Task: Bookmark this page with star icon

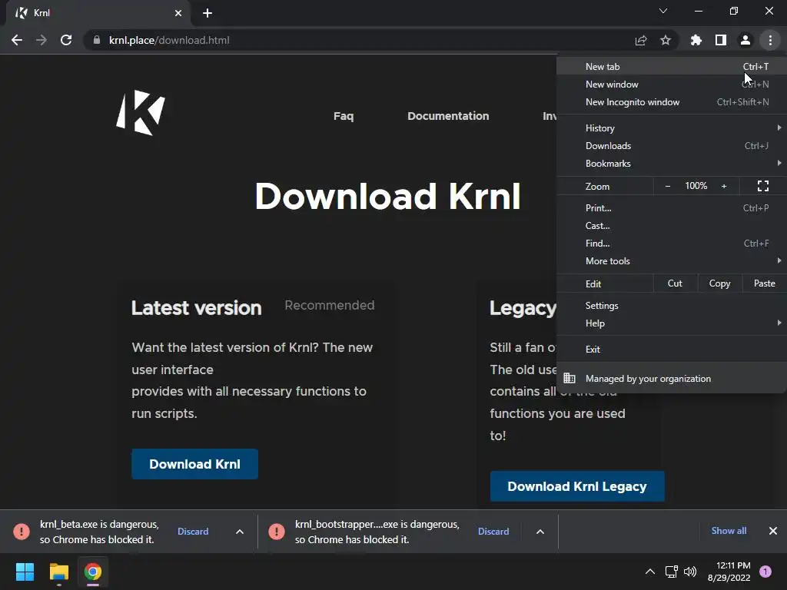Action: [665, 40]
